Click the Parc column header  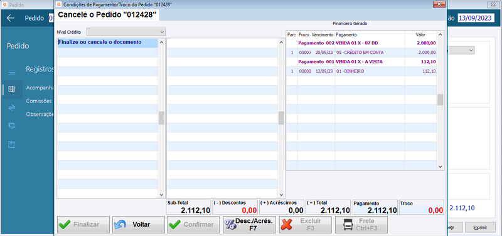tap(291, 34)
